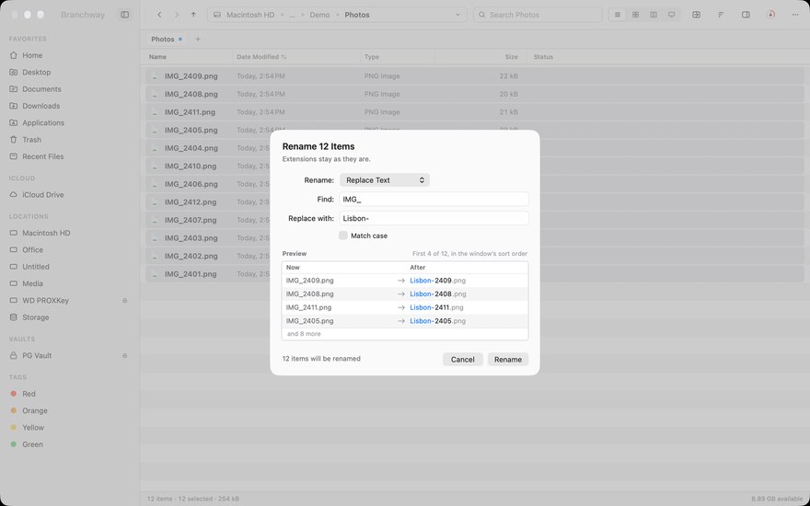Select the IMG_2401.png file row
810x506 pixels.
tap(475, 274)
